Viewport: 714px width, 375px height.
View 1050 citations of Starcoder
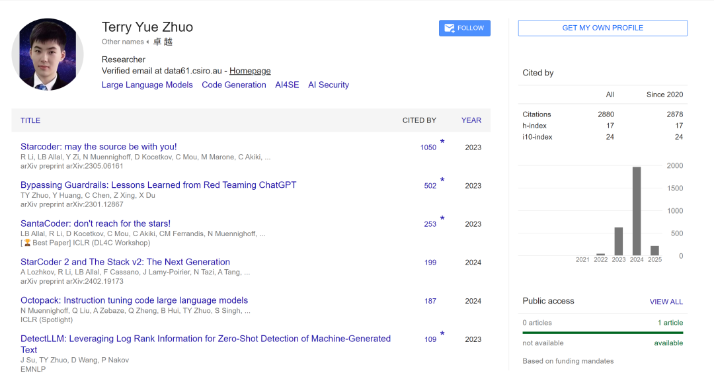[428, 147]
